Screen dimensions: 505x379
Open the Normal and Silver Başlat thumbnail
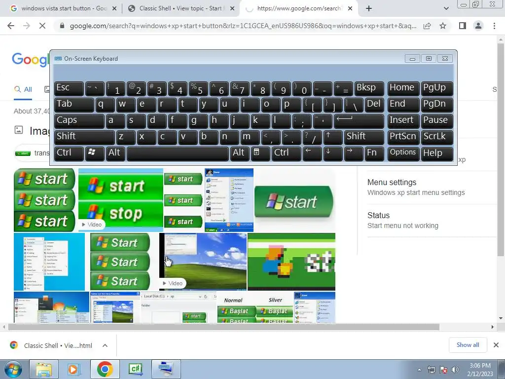[x=255, y=307]
